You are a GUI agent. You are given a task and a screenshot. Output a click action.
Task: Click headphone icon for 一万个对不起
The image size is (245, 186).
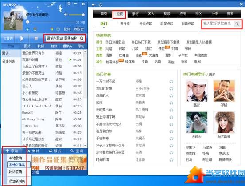click(171, 81)
